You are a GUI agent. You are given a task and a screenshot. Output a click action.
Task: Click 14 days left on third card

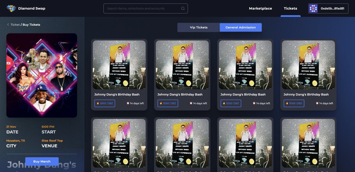click(263, 103)
